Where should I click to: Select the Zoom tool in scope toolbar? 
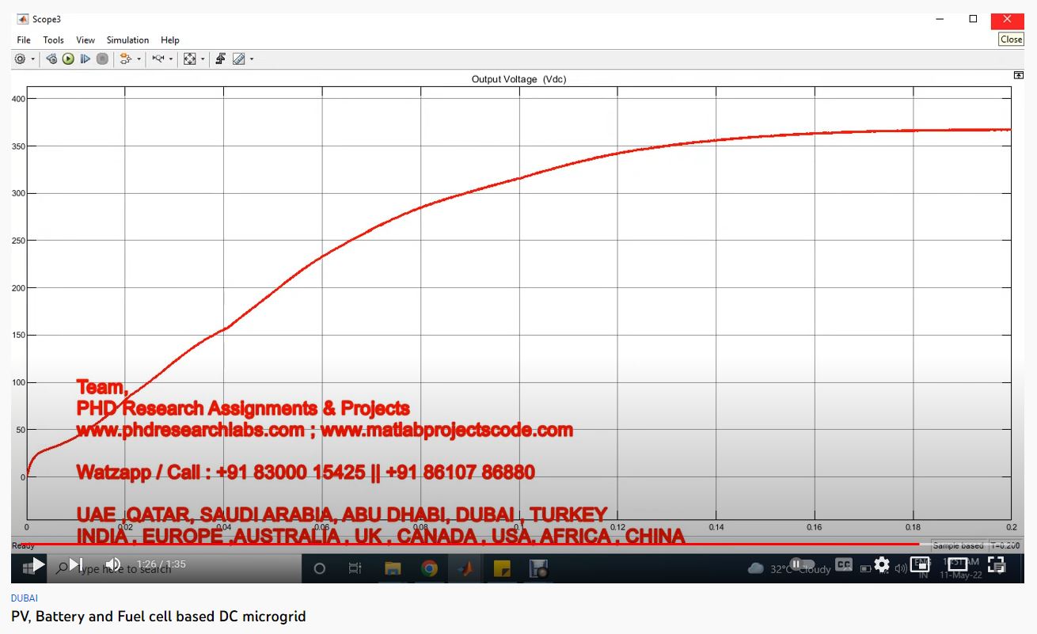tap(158, 59)
